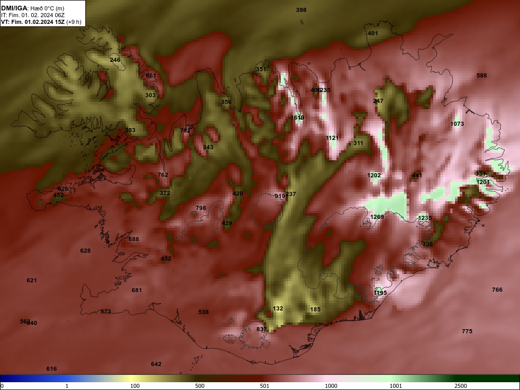Click the gradient color scale bar

260,379
